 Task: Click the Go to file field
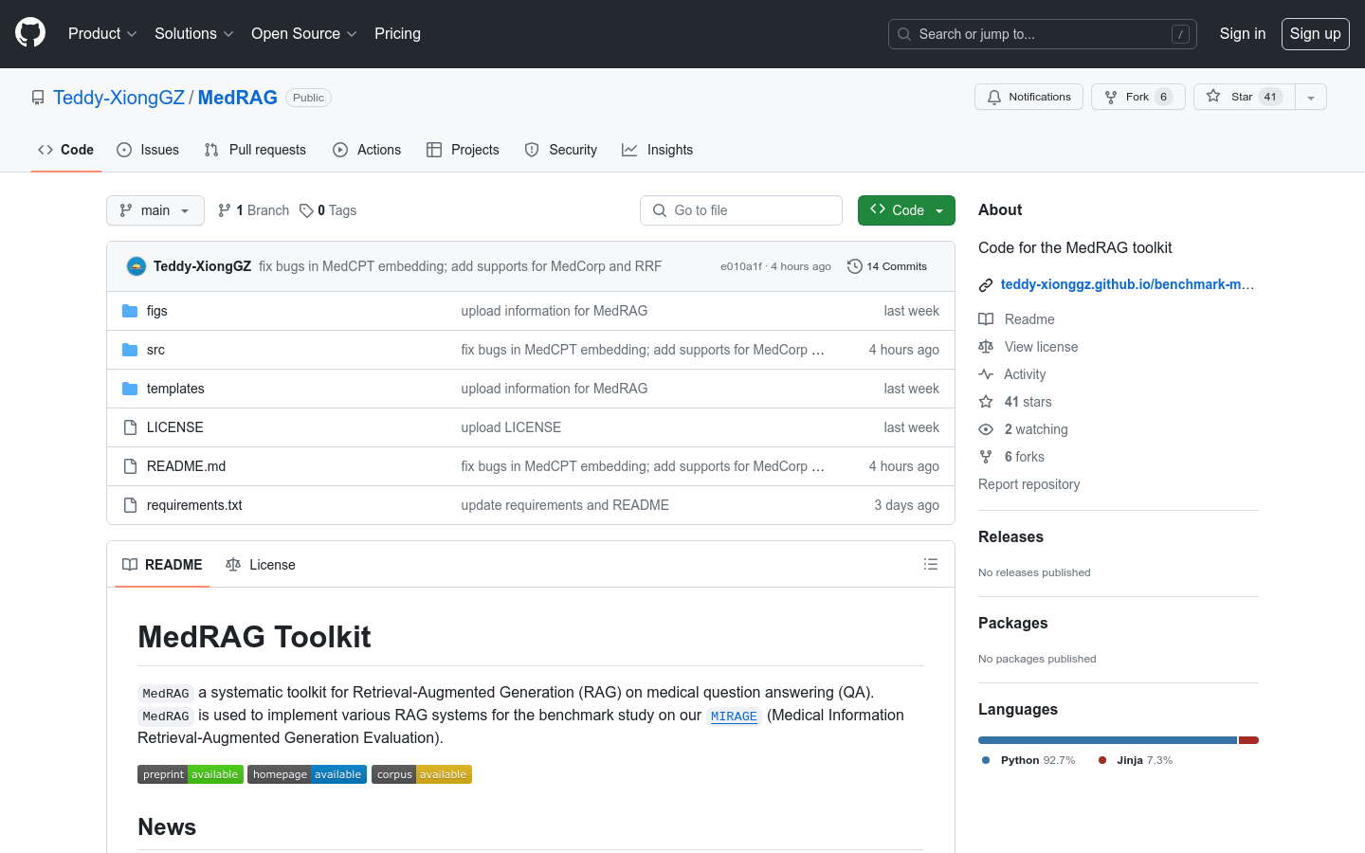[741, 210]
